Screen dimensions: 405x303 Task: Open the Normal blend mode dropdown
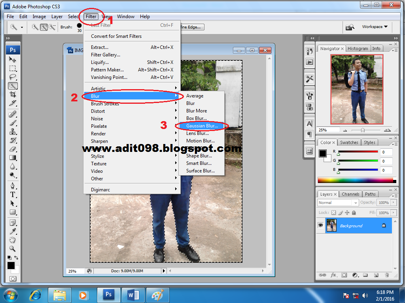pyautogui.click(x=338, y=202)
